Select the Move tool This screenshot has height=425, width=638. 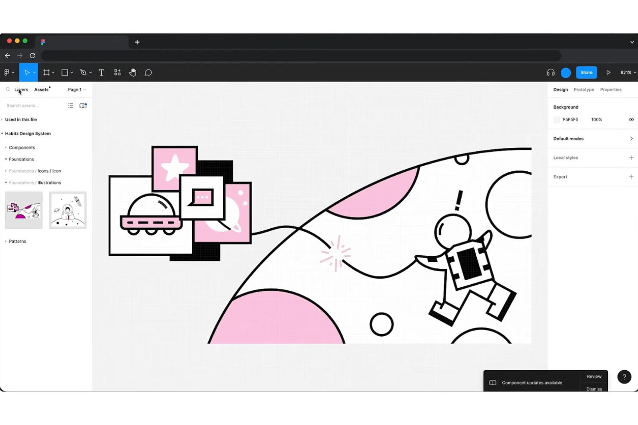point(27,72)
